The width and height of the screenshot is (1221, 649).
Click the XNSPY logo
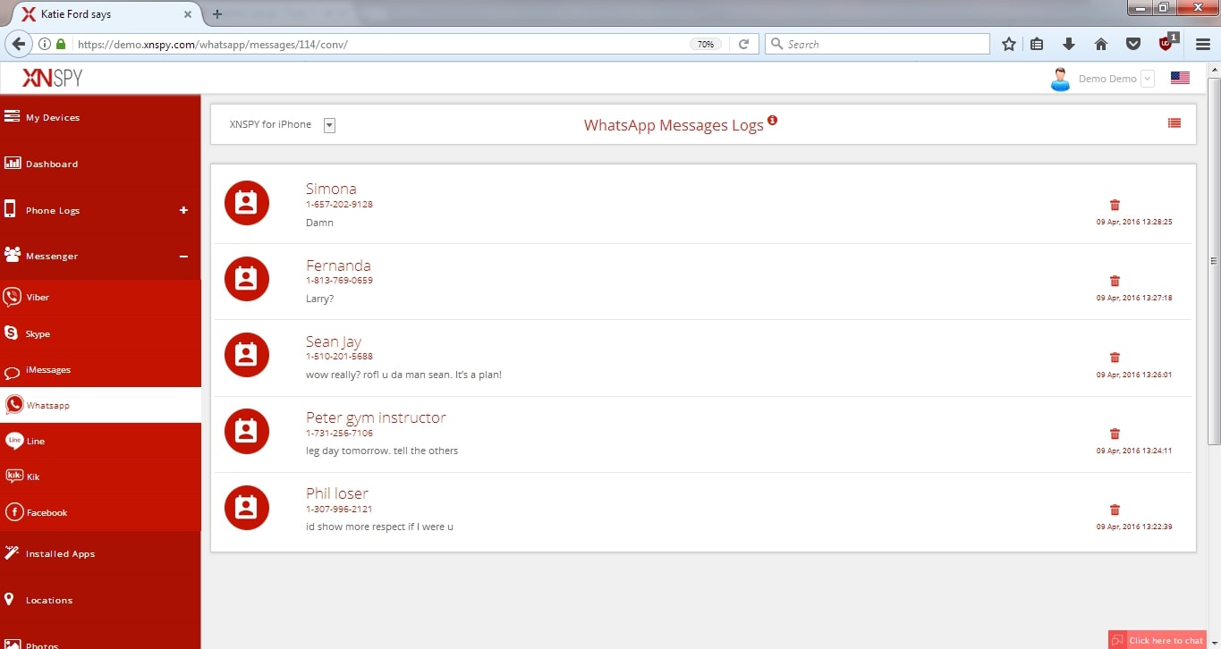[x=52, y=78]
